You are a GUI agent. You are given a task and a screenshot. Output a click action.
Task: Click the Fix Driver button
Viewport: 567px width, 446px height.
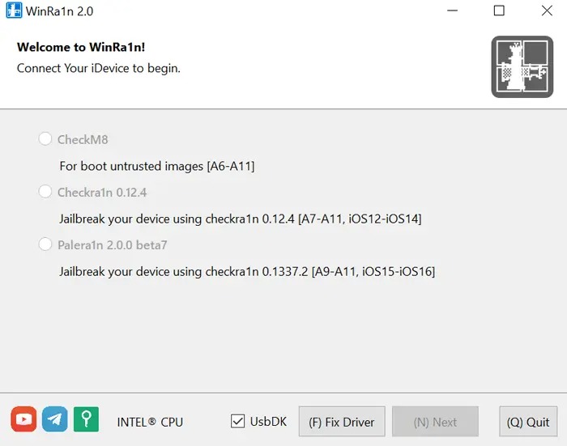(342, 422)
